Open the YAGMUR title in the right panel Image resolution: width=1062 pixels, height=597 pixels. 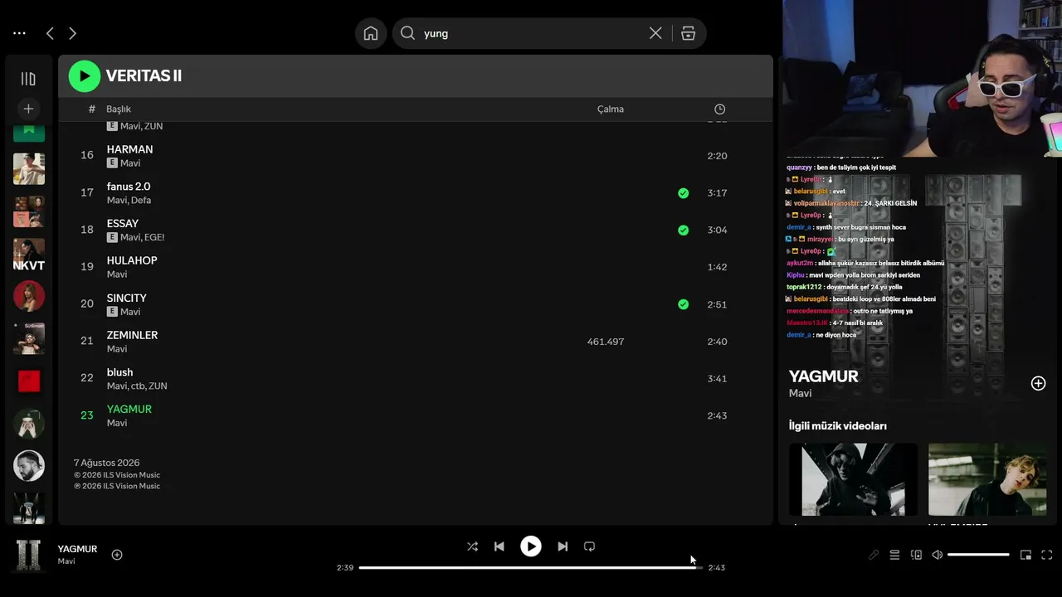pyautogui.click(x=823, y=376)
